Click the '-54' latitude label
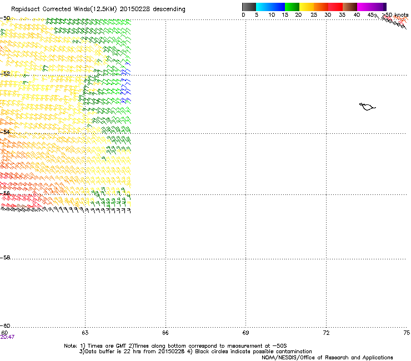Image resolution: width=411 pixels, height=361 pixels. pyautogui.click(x=5, y=132)
